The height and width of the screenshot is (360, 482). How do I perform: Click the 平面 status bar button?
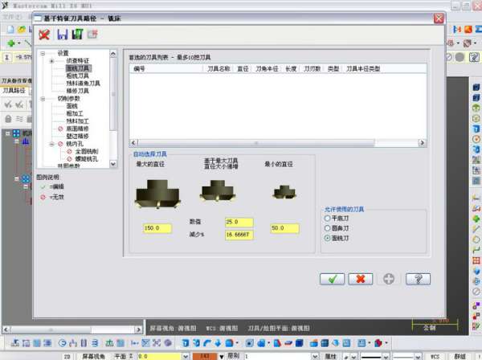[120, 356]
